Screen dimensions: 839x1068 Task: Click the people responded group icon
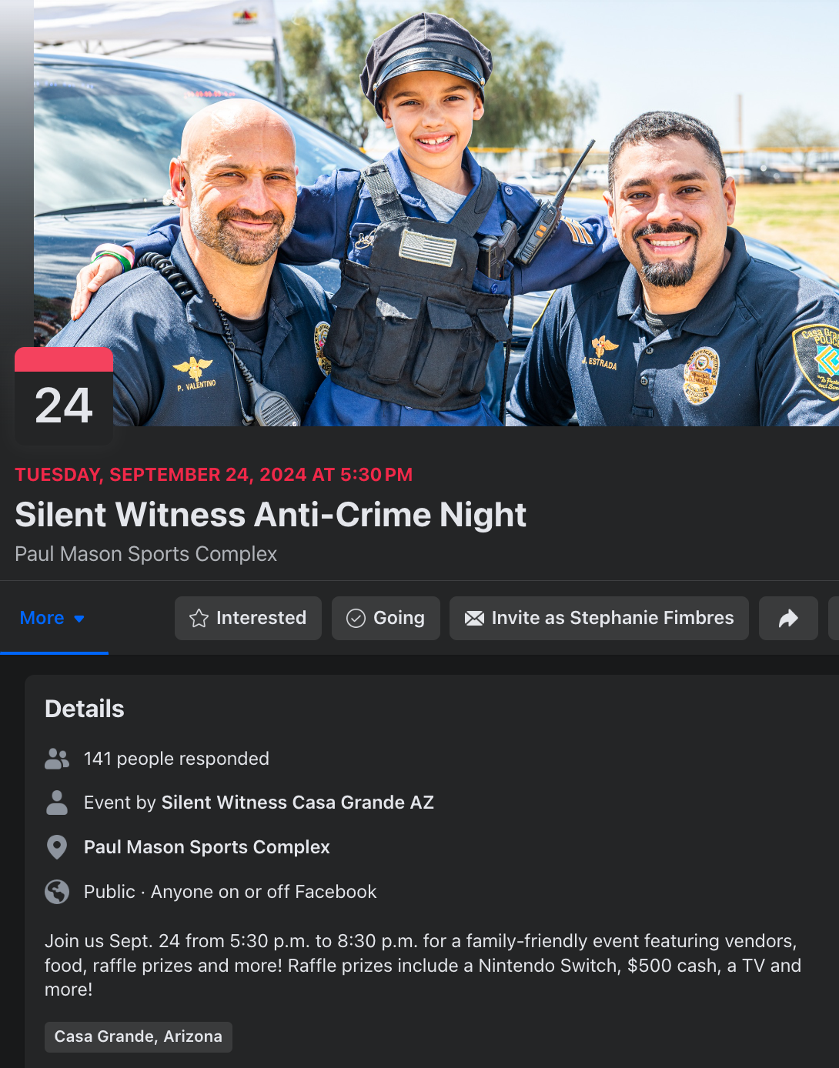point(57,759)
